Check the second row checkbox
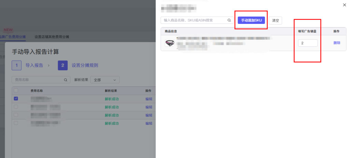This screenshot has width=350, height=158. pos(16,107)
